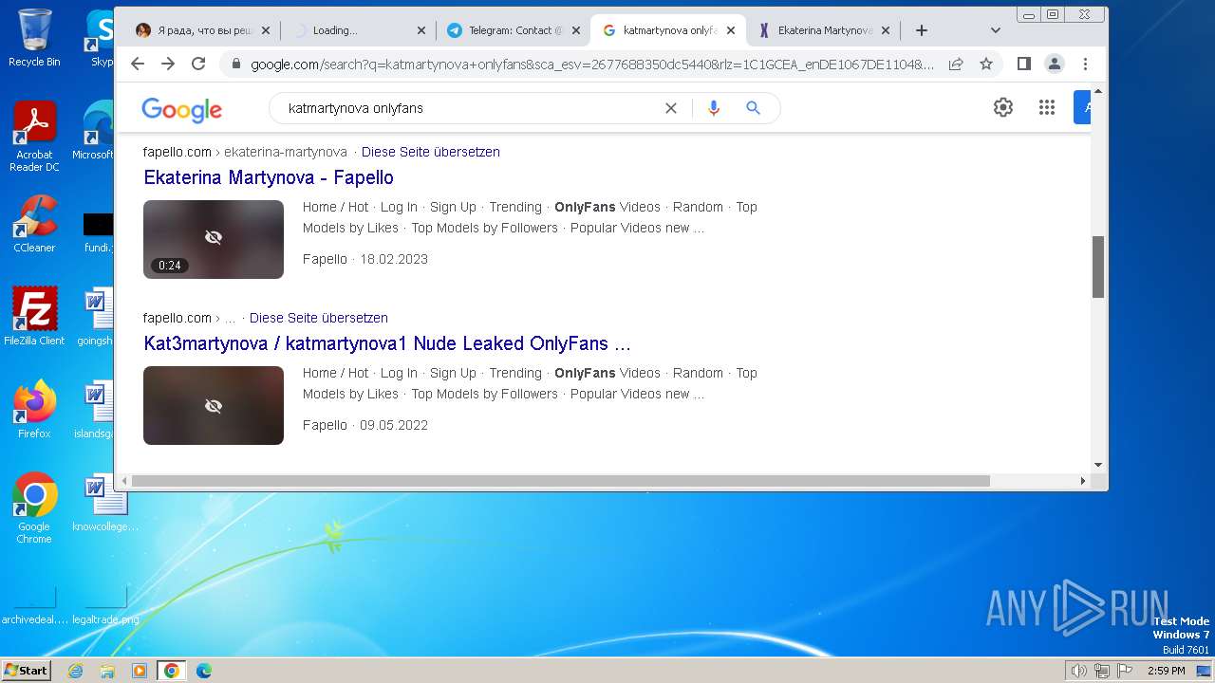Select the katmartynova onlyfans search tab
The width and height of the screenshot is (1215, 683).
click(x=669, y=30)
